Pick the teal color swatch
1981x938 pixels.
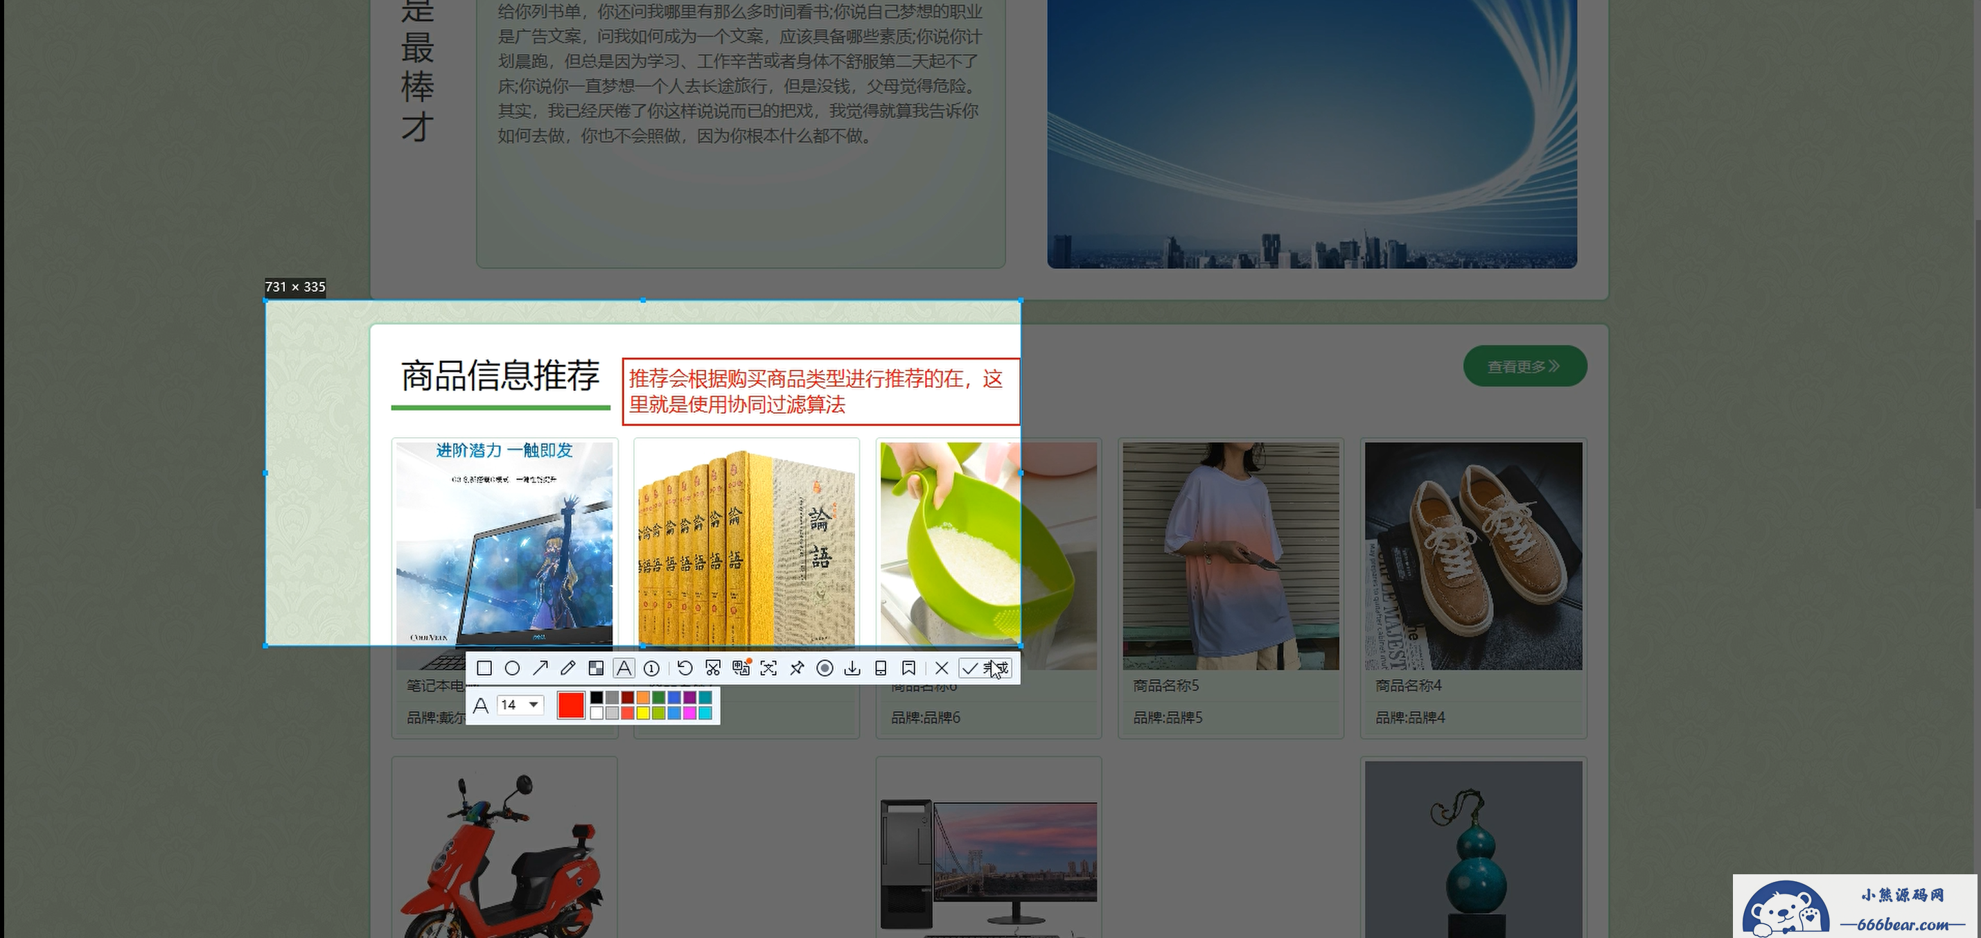pos(705,698)
